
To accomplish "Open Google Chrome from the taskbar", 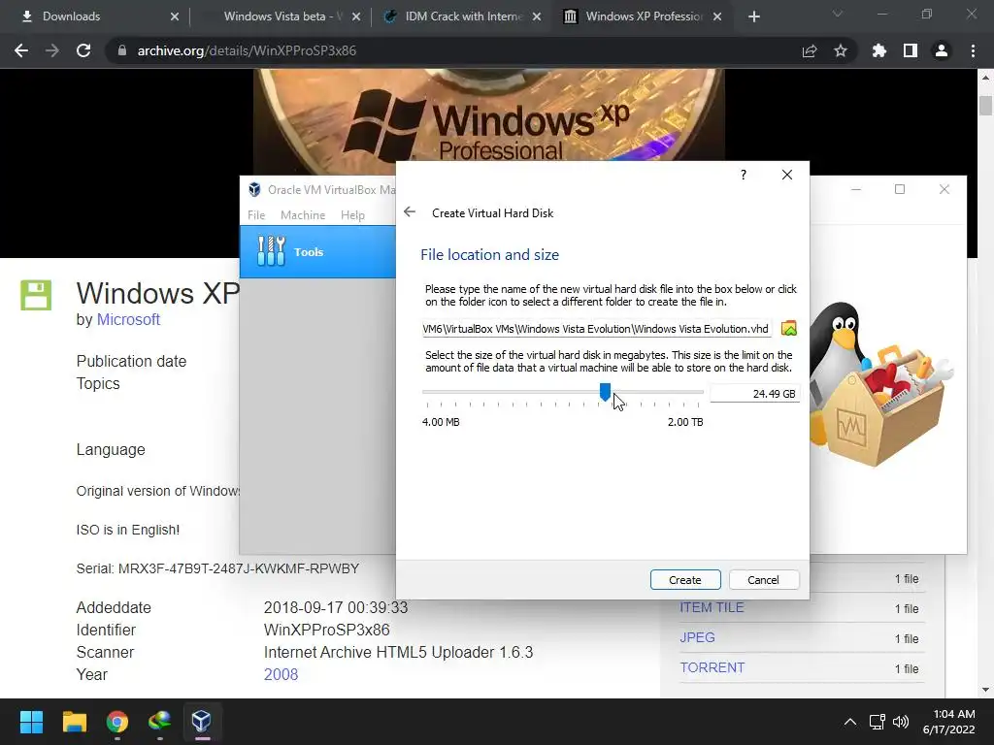I will coord(117,722).
